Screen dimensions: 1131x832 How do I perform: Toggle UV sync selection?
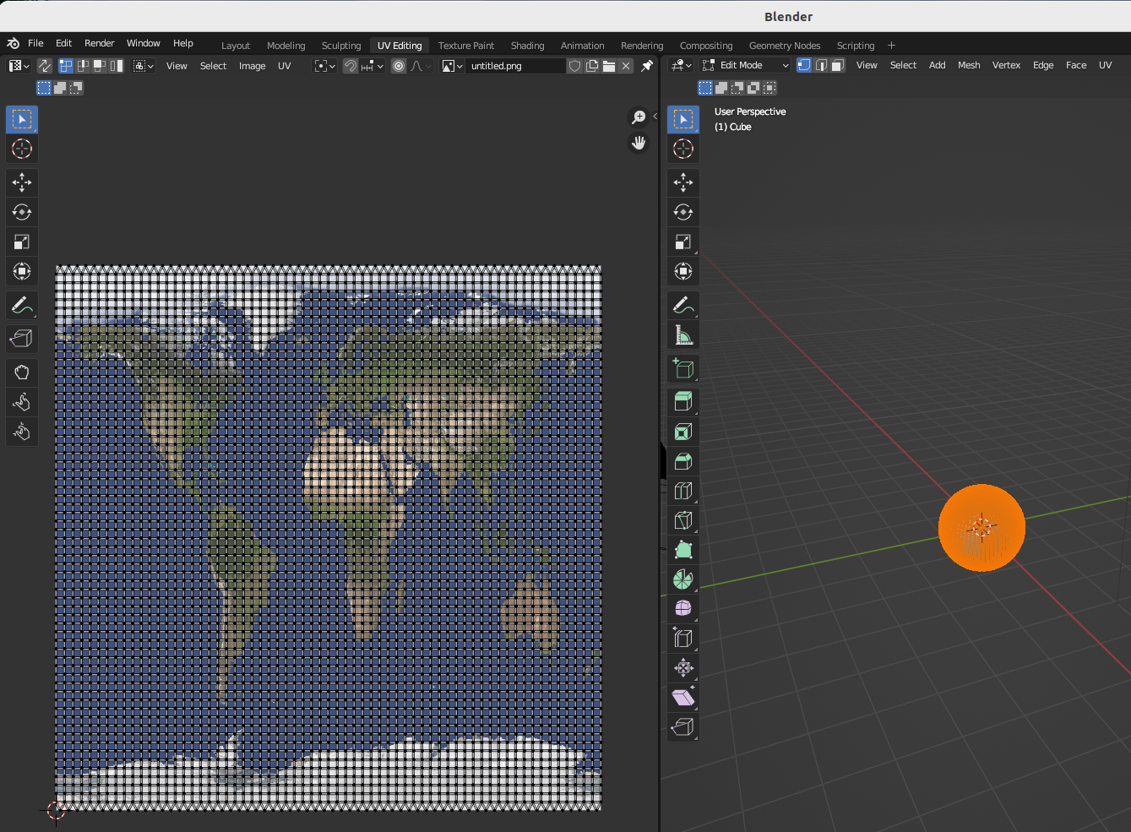tap(44, 66)
